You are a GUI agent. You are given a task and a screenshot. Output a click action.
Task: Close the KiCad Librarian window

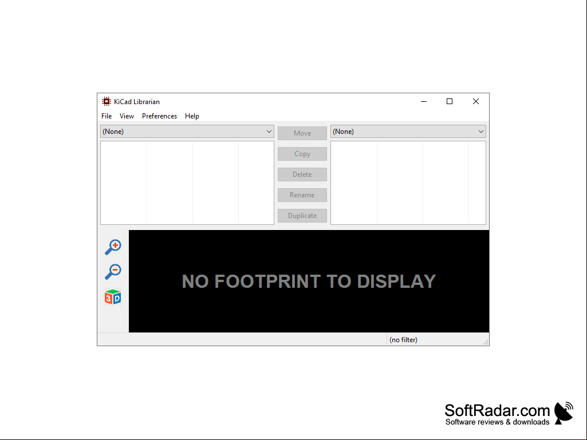476,101
